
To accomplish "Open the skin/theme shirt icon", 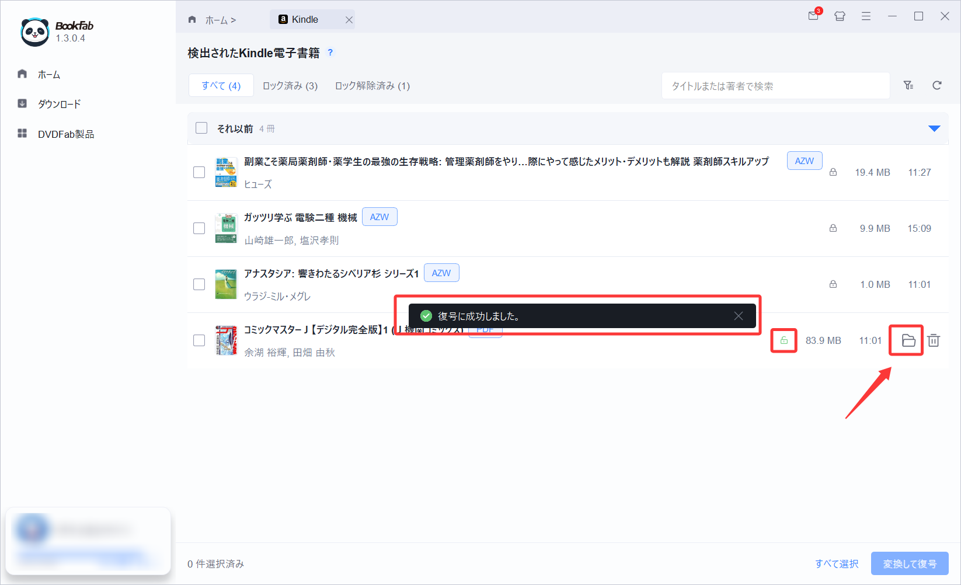I will (x=840, y=16).
